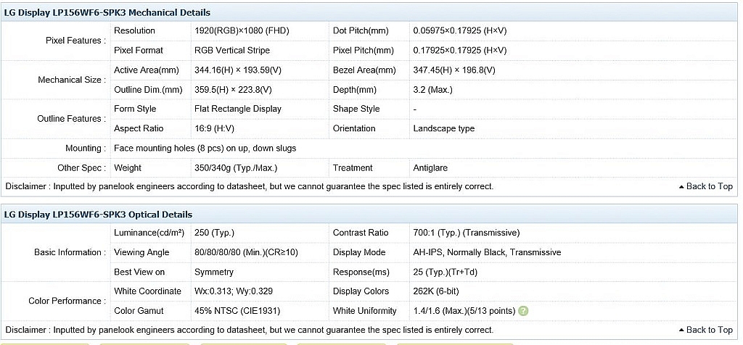Select depth value 3.2 (Max.)
This screenshot has width=743, height=345.
432,89
